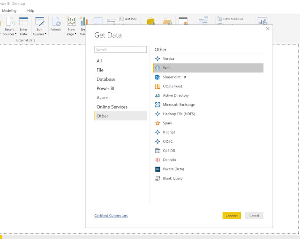Viewport: 300px width, 239px height.
Task: Pick the R script icon
Action: [x=157, y=132]
